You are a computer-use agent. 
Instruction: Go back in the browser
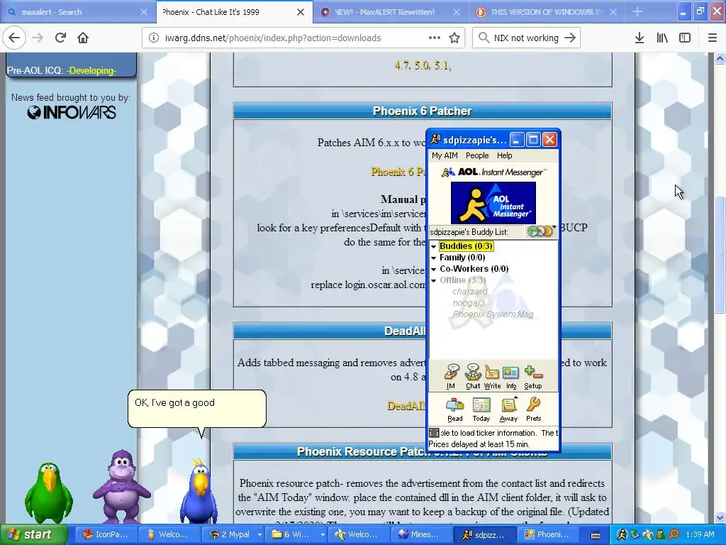[x=14, y=38]
